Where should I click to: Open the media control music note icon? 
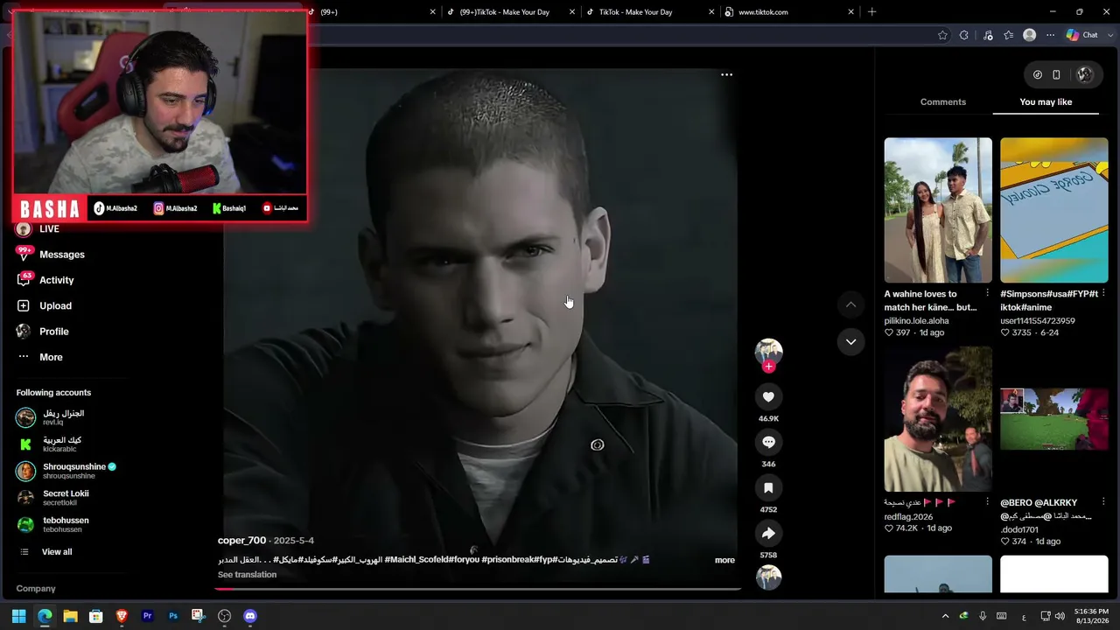(x=988, y=35)
